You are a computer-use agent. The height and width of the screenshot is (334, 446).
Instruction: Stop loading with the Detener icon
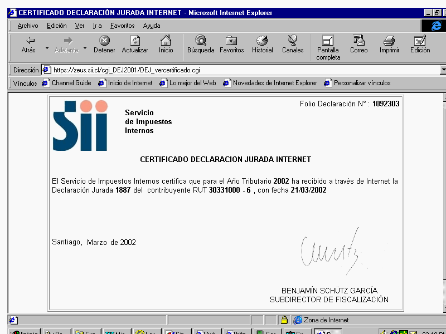point(104,45)
